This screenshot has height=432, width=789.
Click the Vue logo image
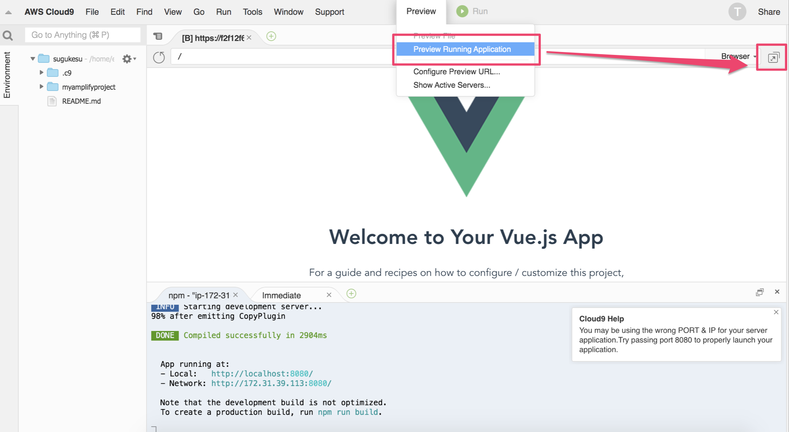pyautogui.click(x=466, y=147)
